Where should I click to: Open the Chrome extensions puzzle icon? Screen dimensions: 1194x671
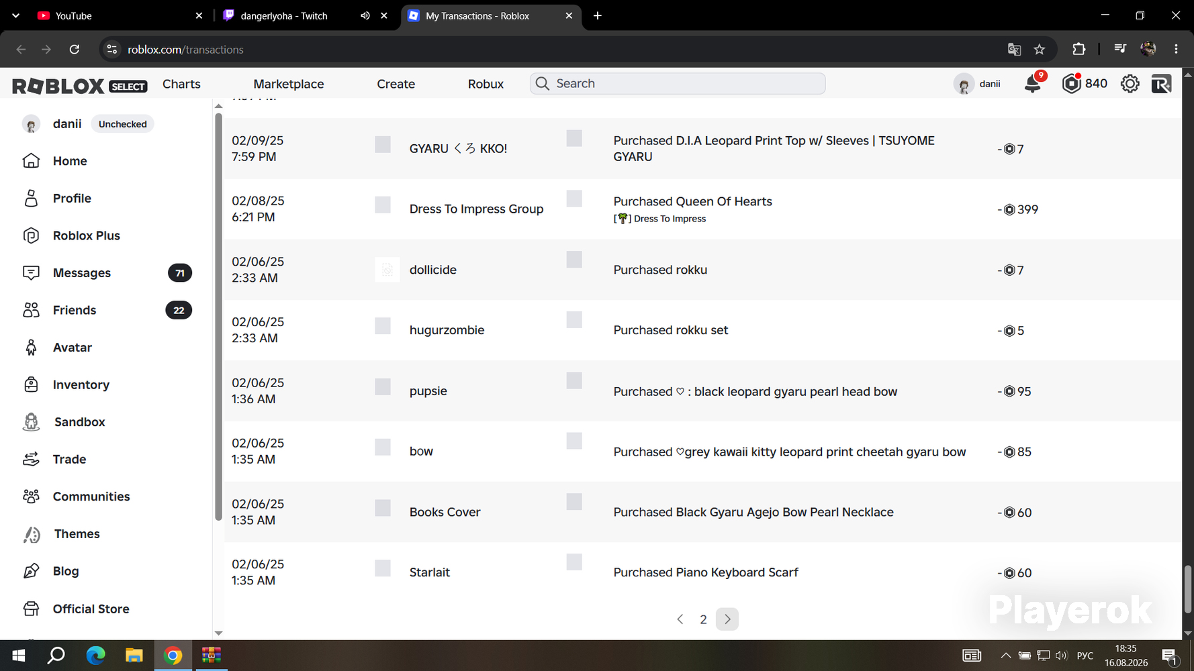[1078, 50]
